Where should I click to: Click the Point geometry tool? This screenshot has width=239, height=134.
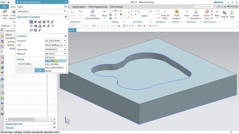click(187, 15)
